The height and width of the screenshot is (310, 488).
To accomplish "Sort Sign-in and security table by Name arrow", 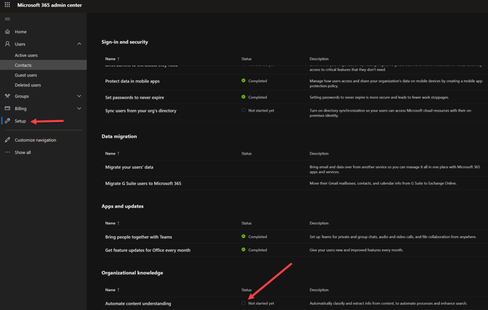I will (x=118, y=59).
